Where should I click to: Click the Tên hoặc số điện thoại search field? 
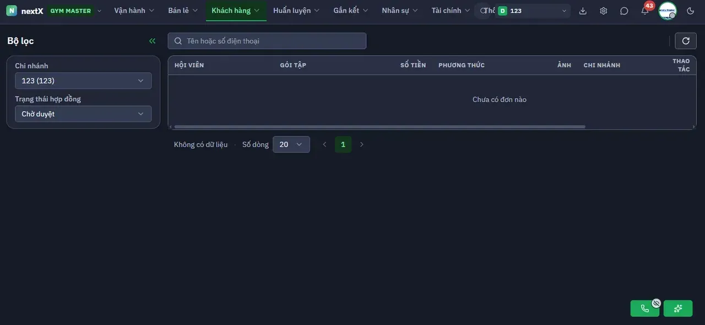click(x=267, y=41)
